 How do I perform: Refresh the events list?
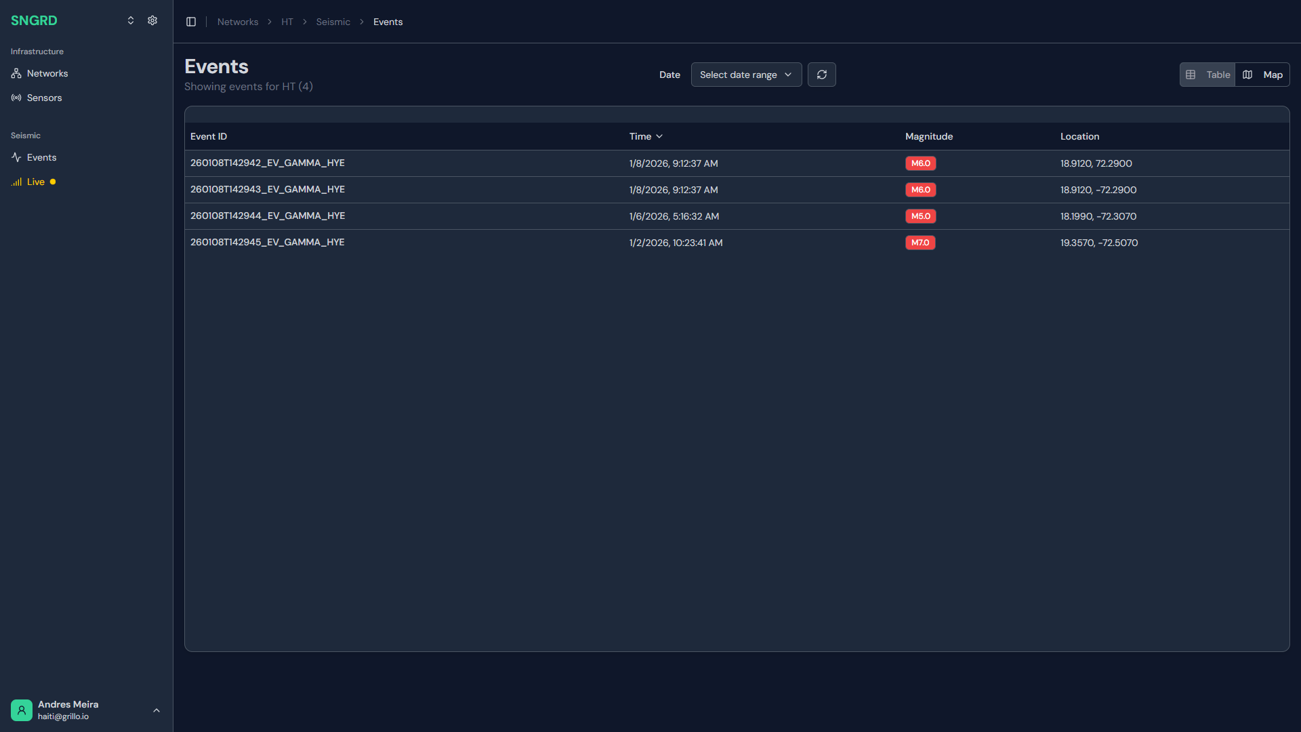(x=821, y=75)
